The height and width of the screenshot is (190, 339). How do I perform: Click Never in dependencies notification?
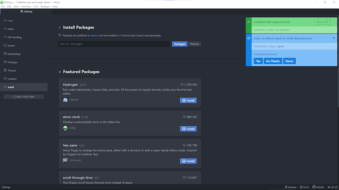(289, 61)
